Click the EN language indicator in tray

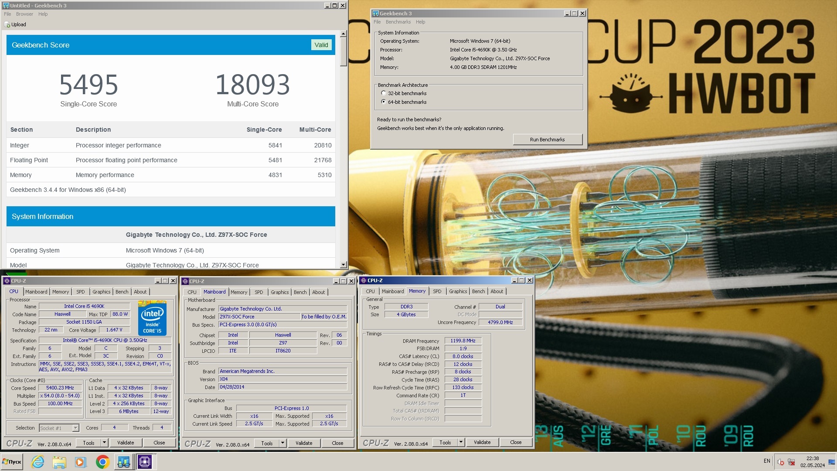767,461
